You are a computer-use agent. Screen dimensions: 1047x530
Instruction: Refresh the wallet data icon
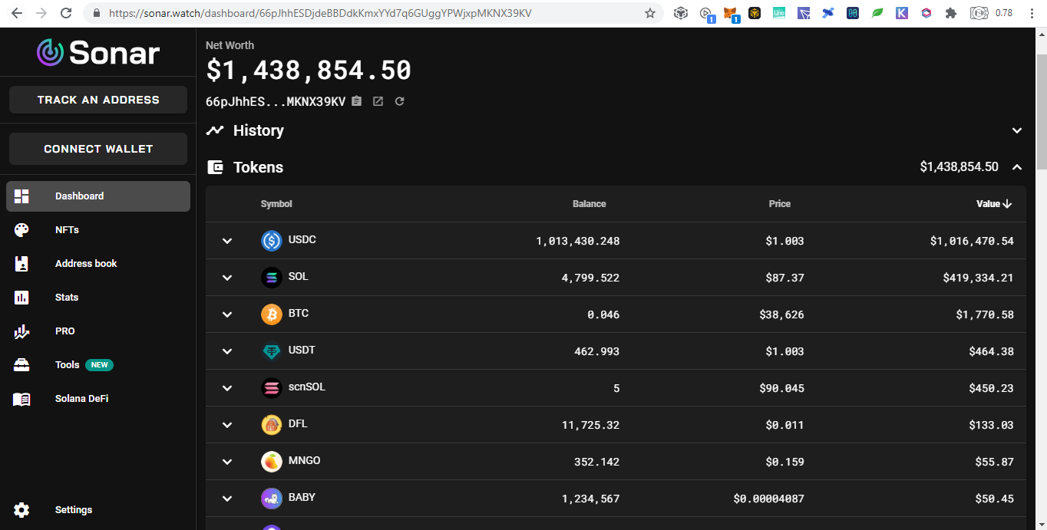399,101
